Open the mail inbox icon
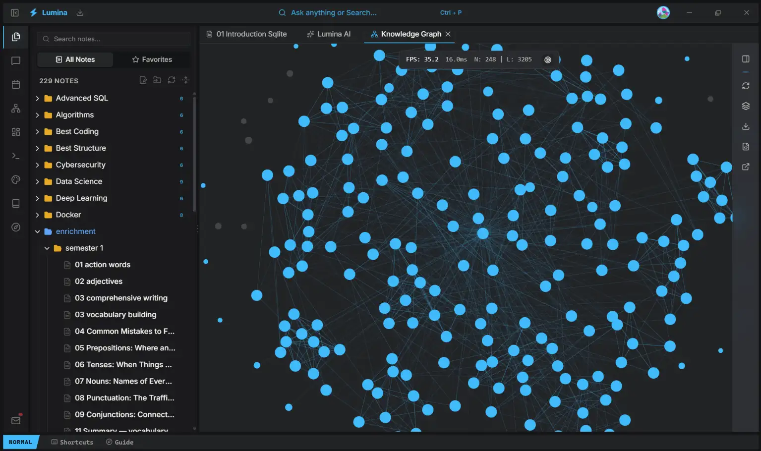Screen dimensions: 761x451 16,420
